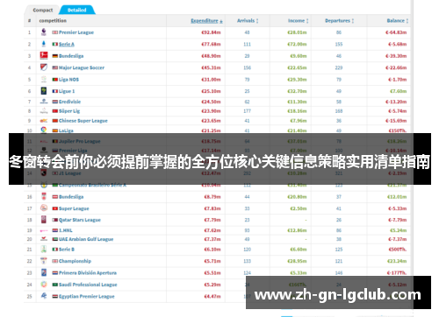Open the Bundesliga link in row 3
439x317 pixels.
(71, 56)
